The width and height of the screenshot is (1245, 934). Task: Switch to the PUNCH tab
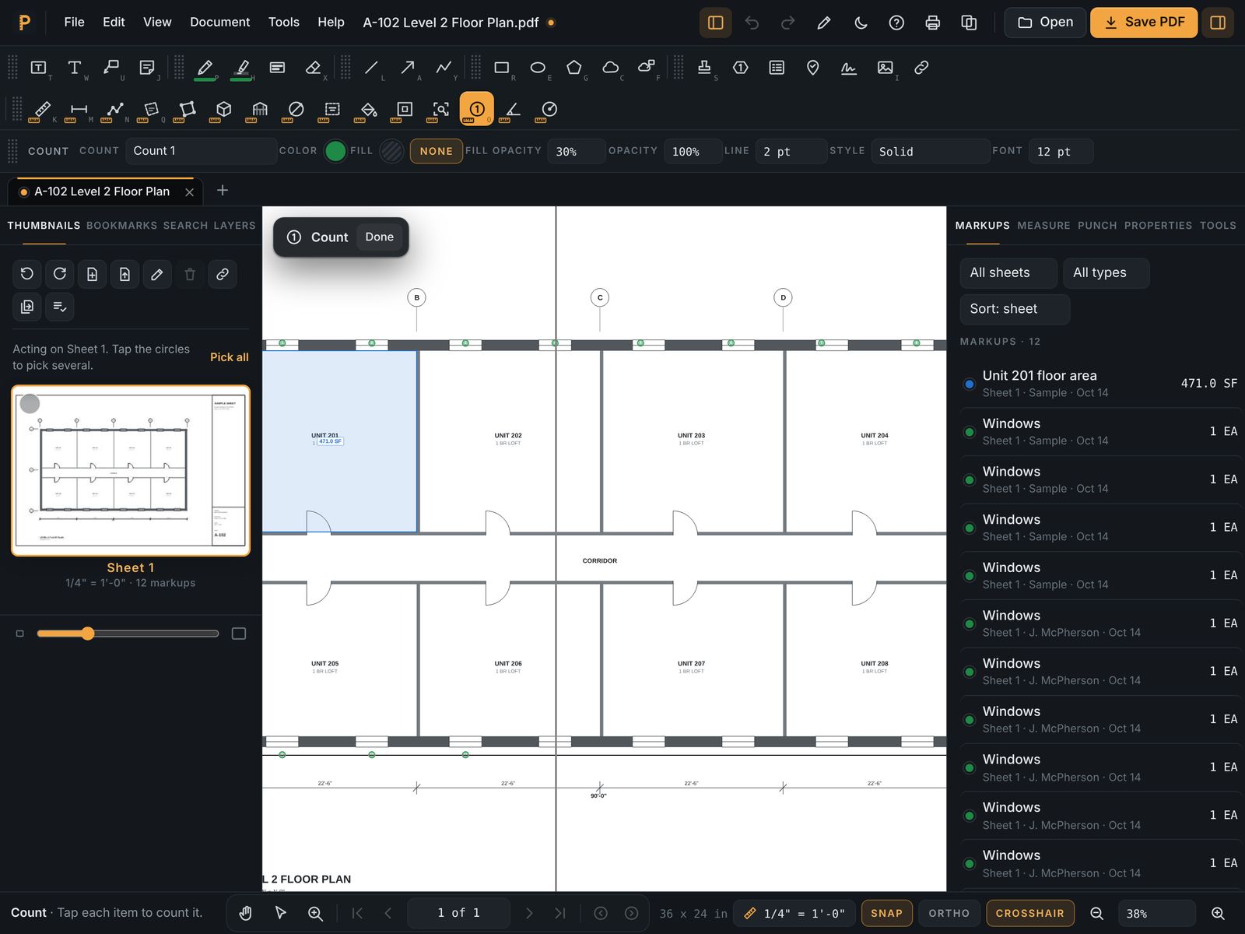[1097, 226]
